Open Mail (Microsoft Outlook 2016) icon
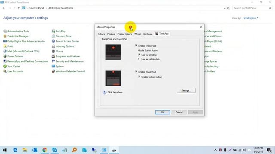 [x=5, y=51]
